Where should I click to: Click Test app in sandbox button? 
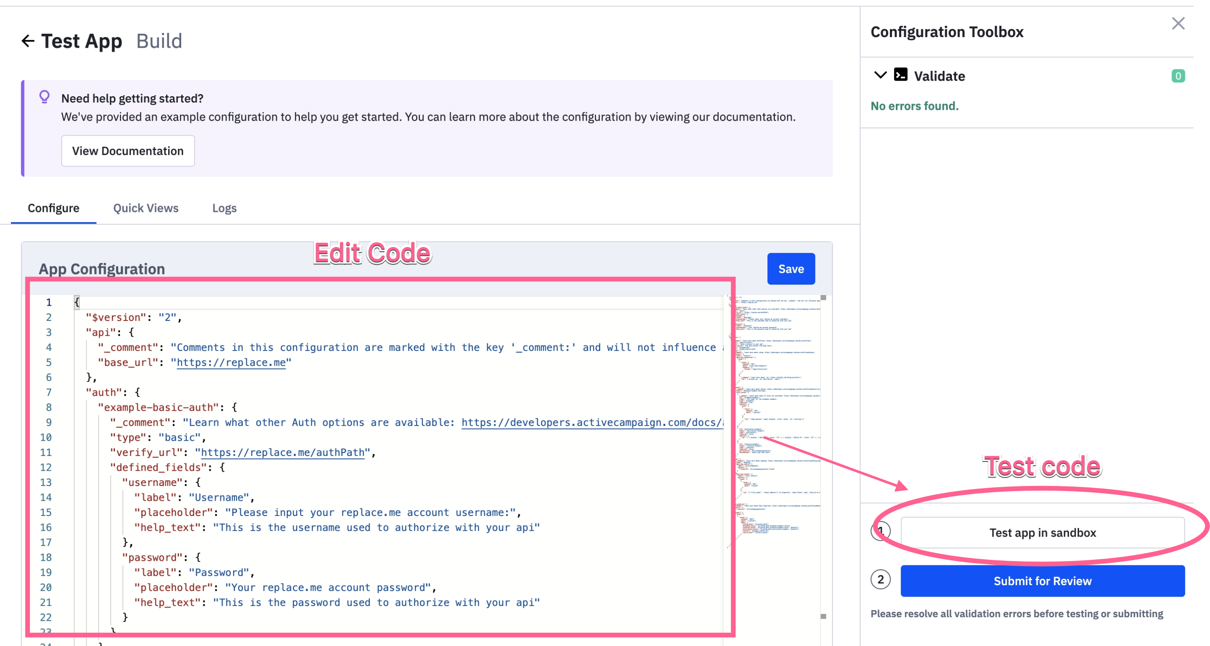point(1042,533)
